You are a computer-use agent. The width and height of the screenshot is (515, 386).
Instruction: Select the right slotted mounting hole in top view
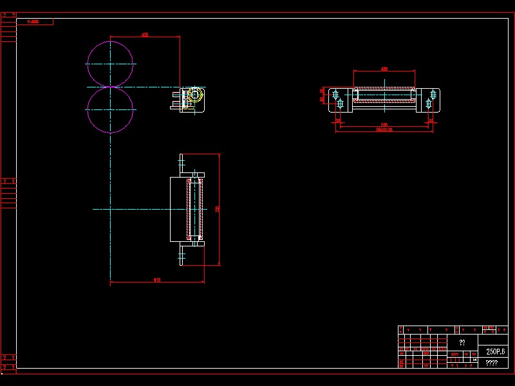432,95
